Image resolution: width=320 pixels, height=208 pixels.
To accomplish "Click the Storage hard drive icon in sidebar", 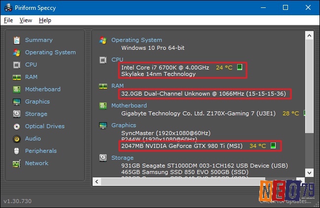I will click(x=17, y=114).
